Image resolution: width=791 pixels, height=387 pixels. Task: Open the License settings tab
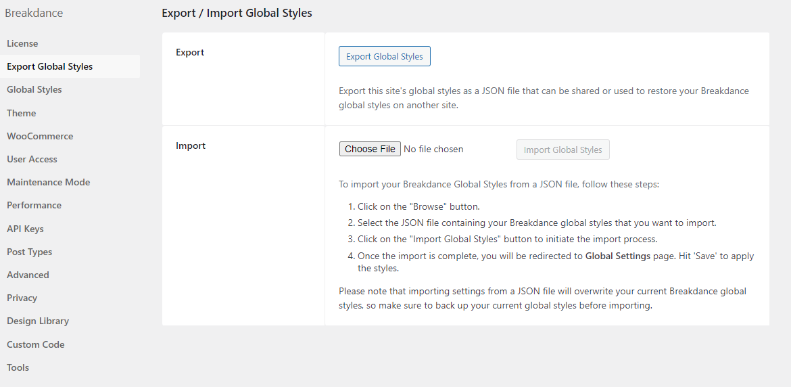pos(22,43)
